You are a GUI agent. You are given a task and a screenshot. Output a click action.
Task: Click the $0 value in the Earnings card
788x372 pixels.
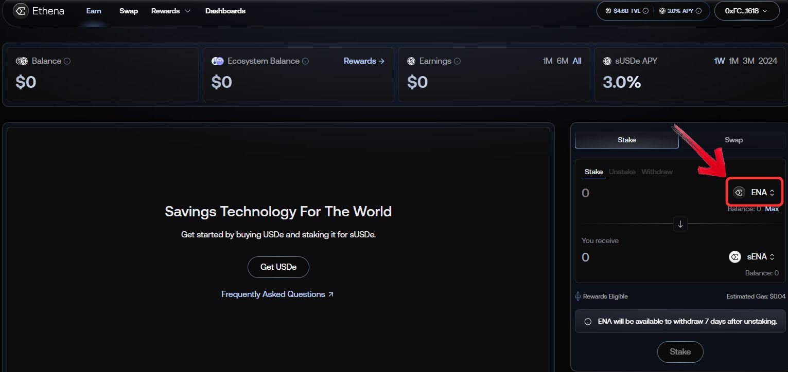coord(417,82)
